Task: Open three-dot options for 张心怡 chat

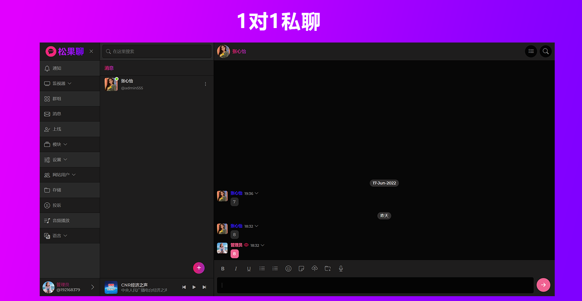Action: click(206, 84)
